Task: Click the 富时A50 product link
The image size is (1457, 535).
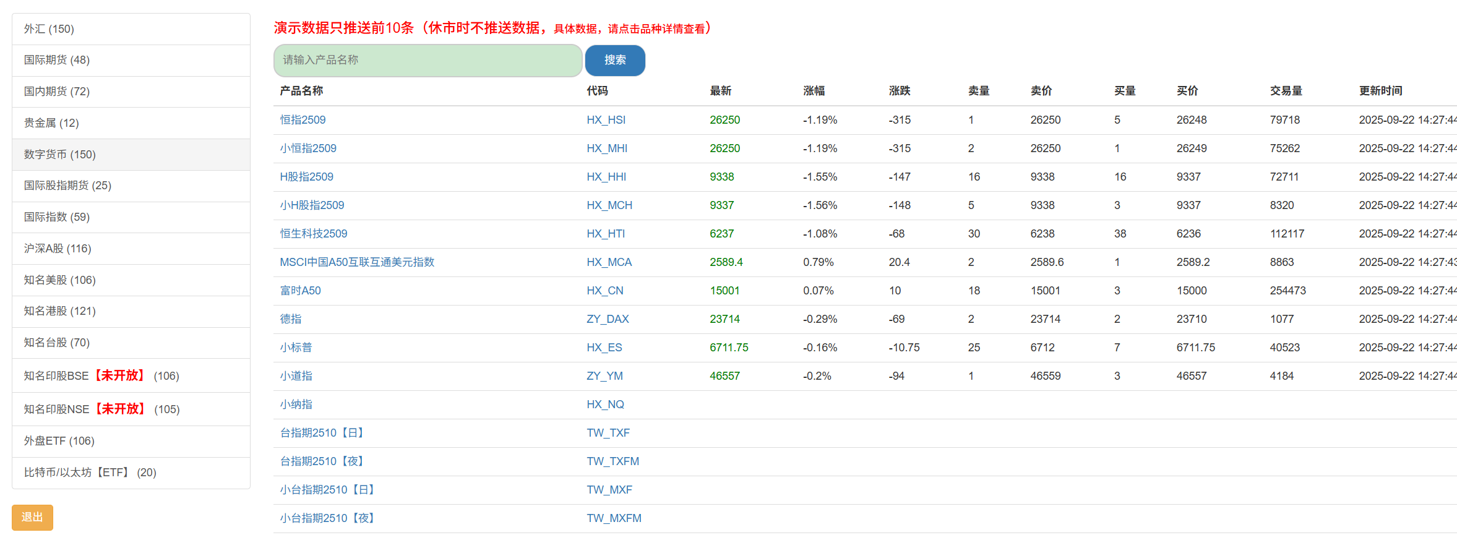Action: 300,291
